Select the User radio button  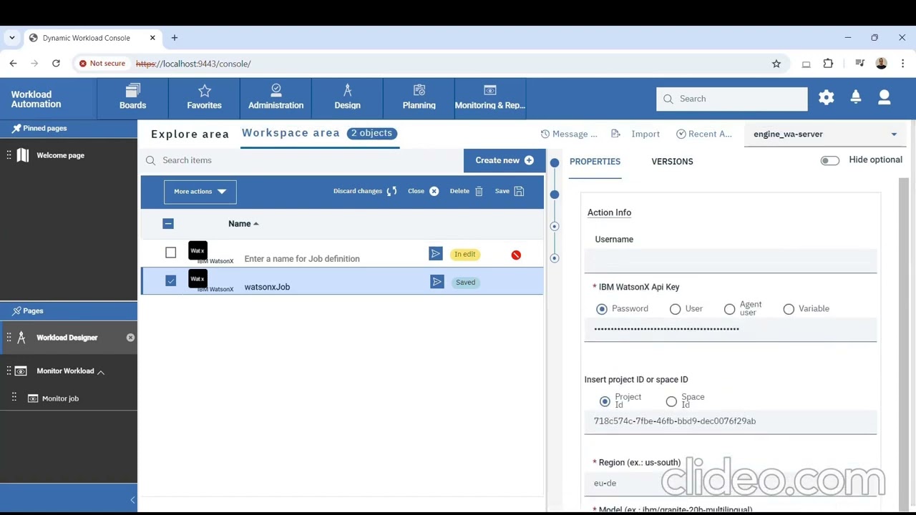tap(675, 309)
